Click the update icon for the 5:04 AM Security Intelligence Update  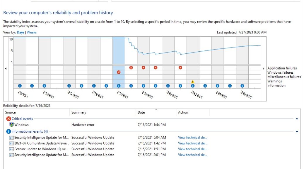pyautogui.click(x=11, y=138)
